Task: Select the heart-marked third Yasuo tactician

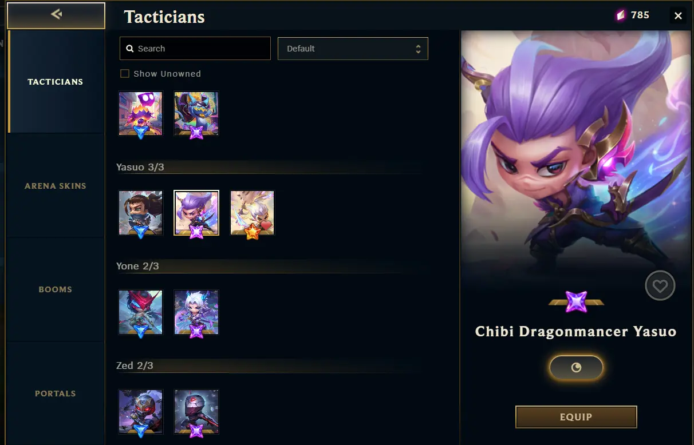Action: 253,213
